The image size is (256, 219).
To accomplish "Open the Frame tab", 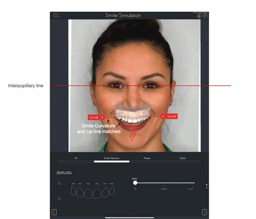I will click(x=147, y=158).
